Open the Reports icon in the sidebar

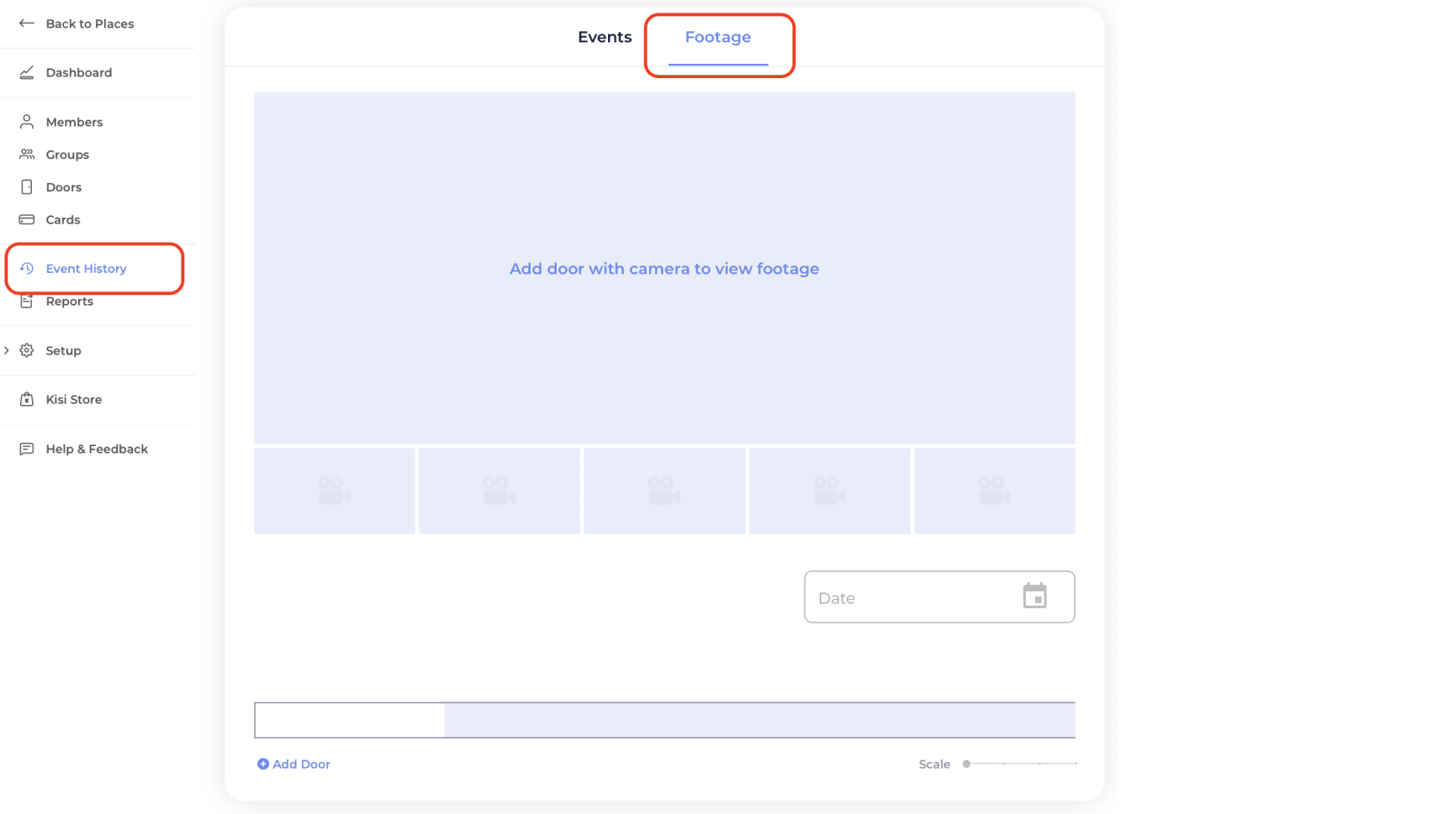click(x=26, y=301)
